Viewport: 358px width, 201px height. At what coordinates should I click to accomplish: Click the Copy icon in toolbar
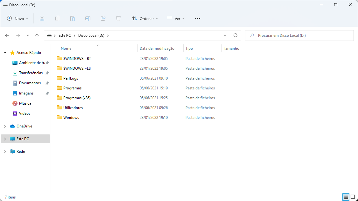click(57, 19)
